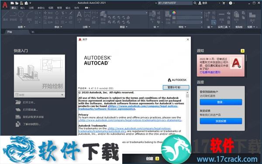Expand the 注释 Annotation panel title

pos(86,27)
